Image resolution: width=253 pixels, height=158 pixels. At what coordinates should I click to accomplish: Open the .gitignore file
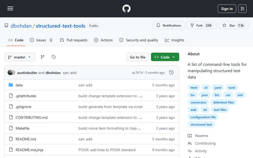pyautogui.click(x=23, y=107)
